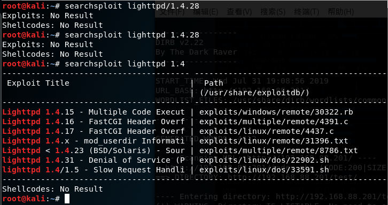Click the Exploit Title column header

click(x=38, y=83)
